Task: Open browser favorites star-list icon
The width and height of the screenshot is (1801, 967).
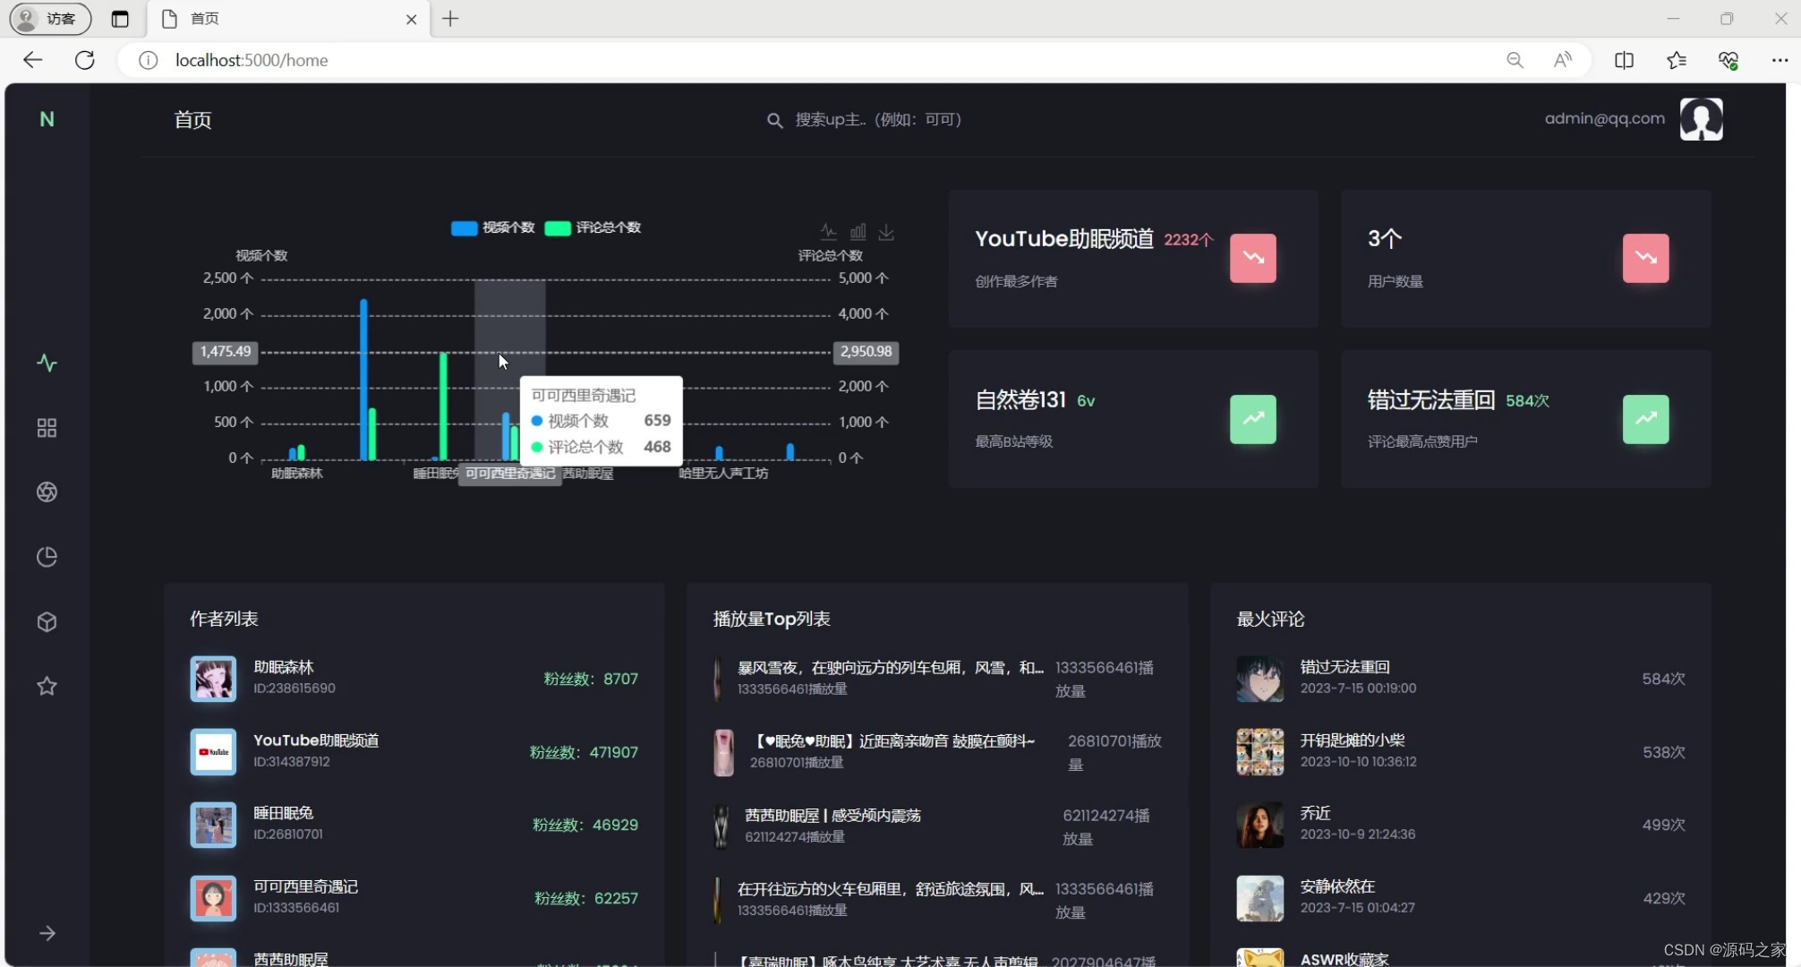Action: click(x=1677, y=60)
